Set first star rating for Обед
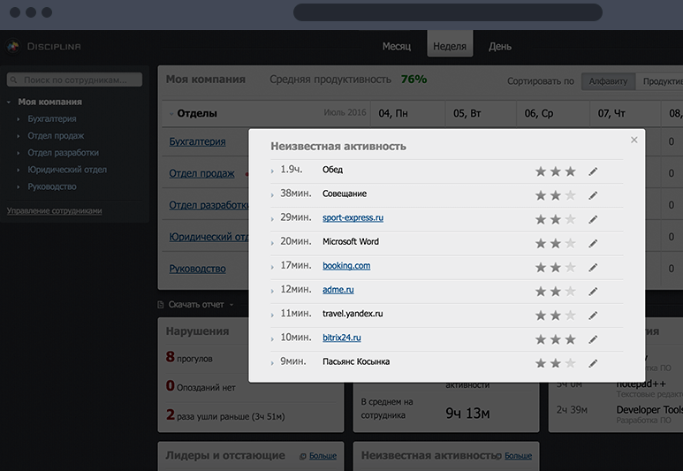Screen dimensions: 683x471 click(x=541, y=171)
